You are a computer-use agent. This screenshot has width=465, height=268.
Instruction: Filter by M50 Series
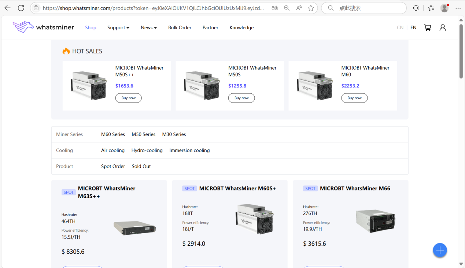point(143,134)
